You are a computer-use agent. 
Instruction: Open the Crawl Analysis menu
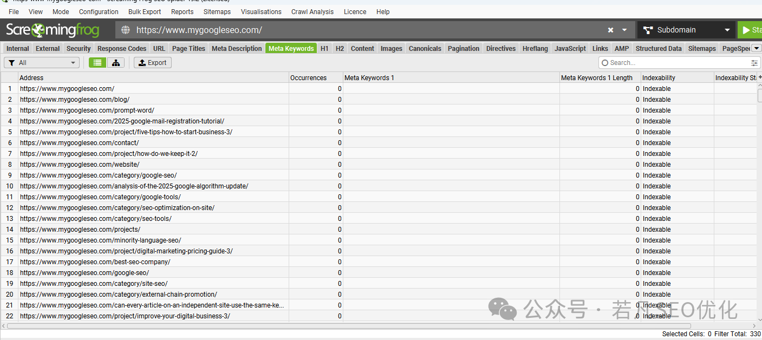click(312, 11)
